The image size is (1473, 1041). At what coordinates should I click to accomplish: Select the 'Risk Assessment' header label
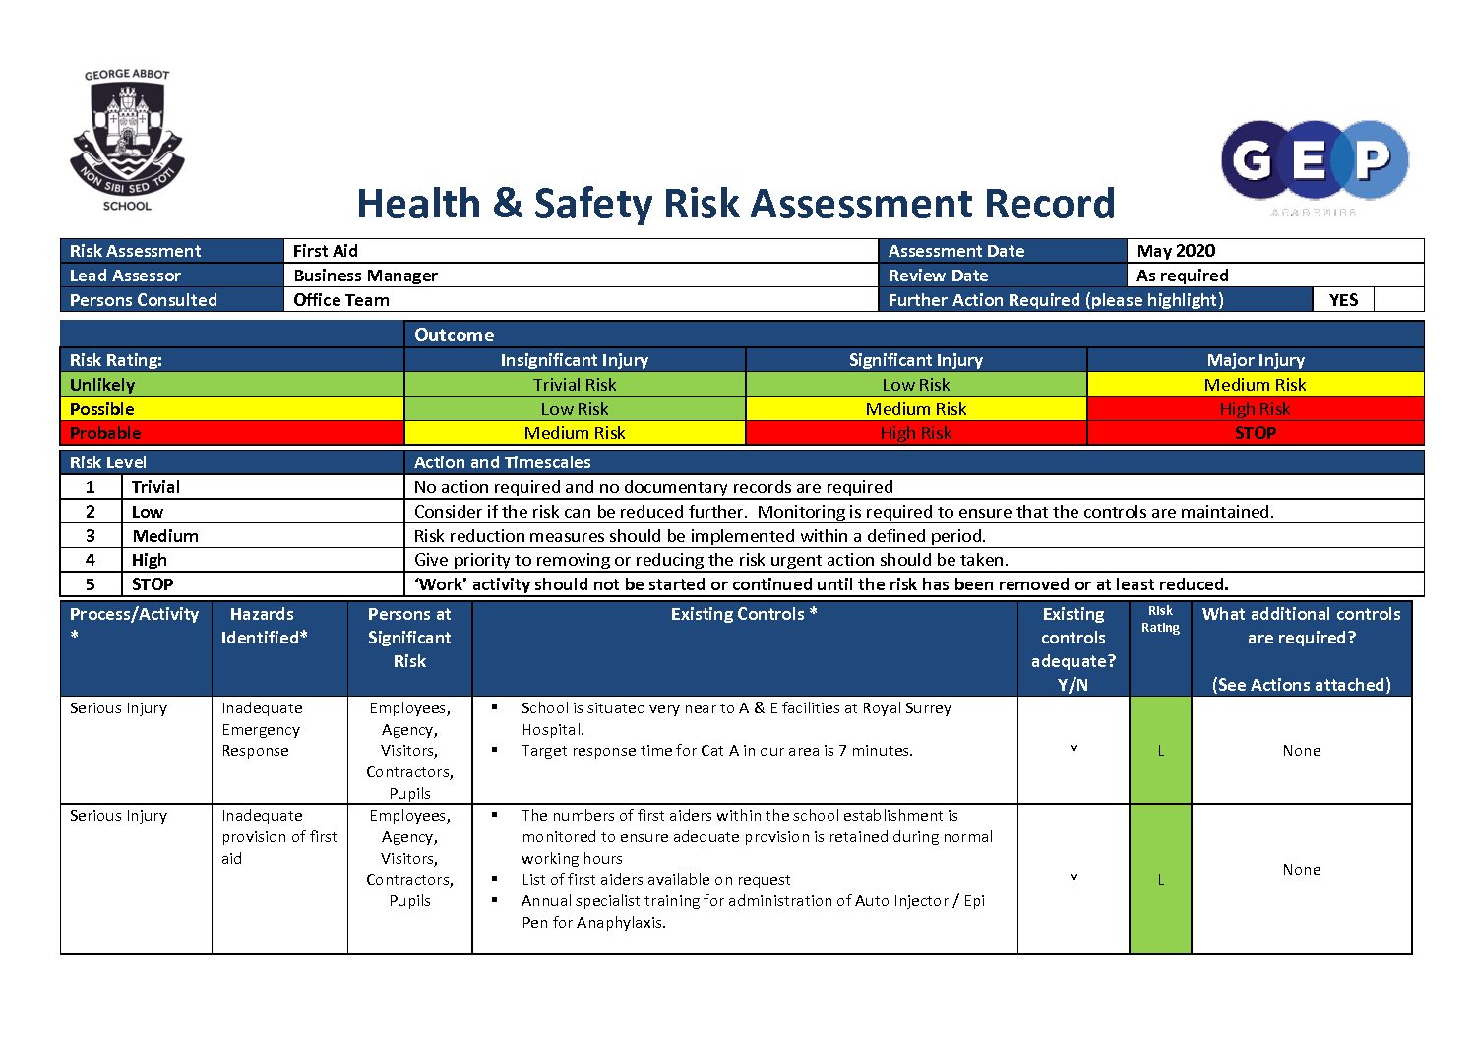[135, 251]
